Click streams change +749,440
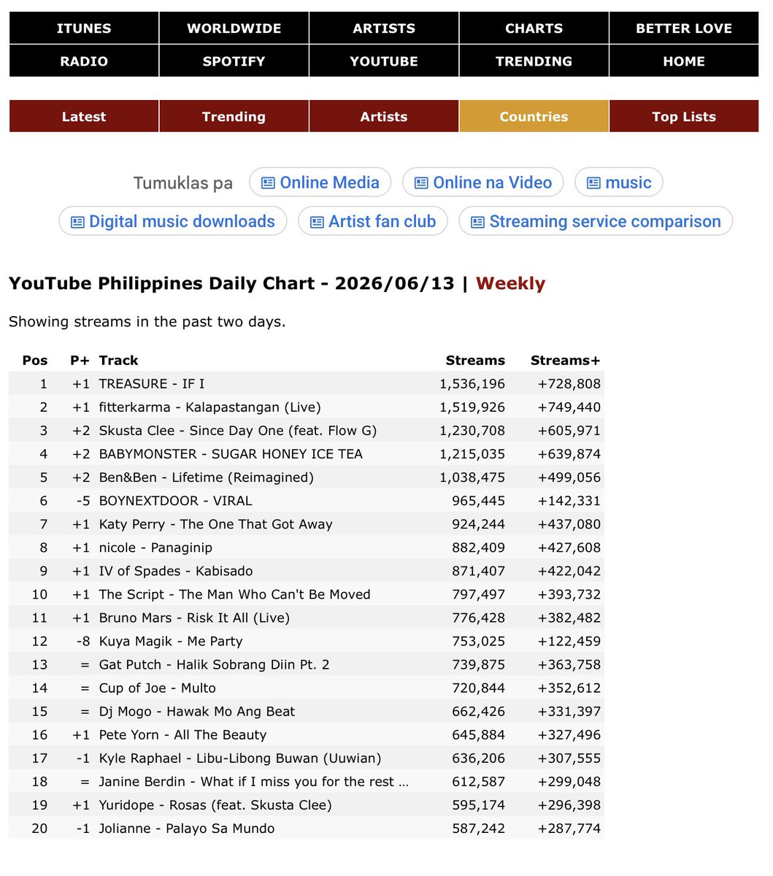 point(569,407)
